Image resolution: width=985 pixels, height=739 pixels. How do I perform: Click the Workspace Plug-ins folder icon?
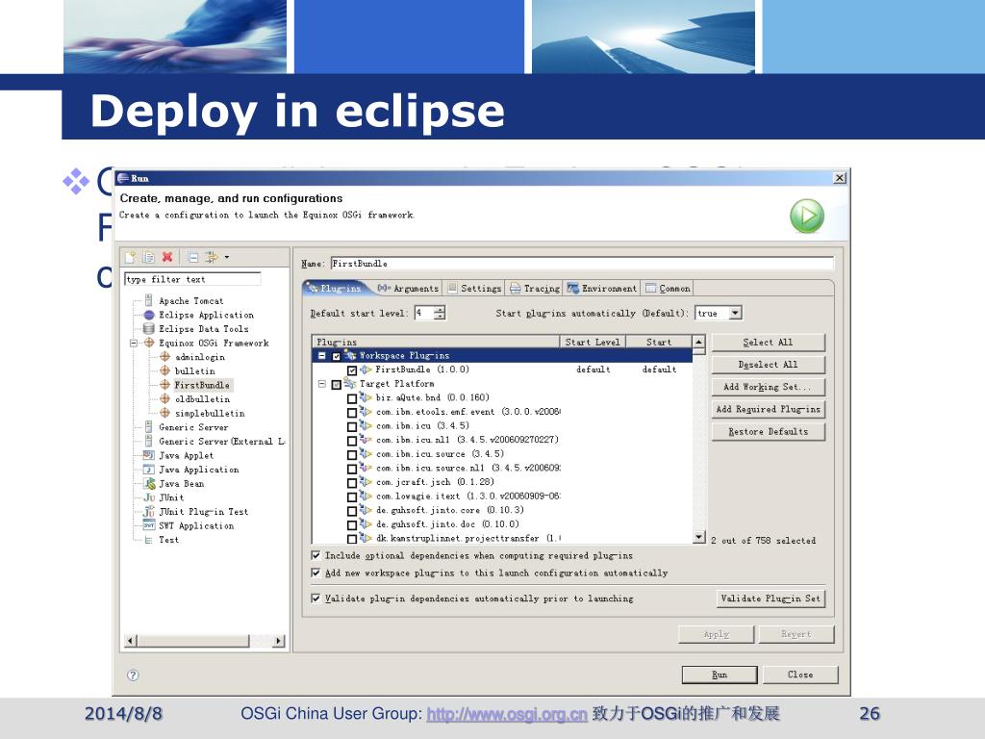350,355
